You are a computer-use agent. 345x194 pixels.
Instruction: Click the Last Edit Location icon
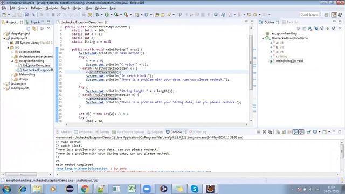click(x=249, y=15)
